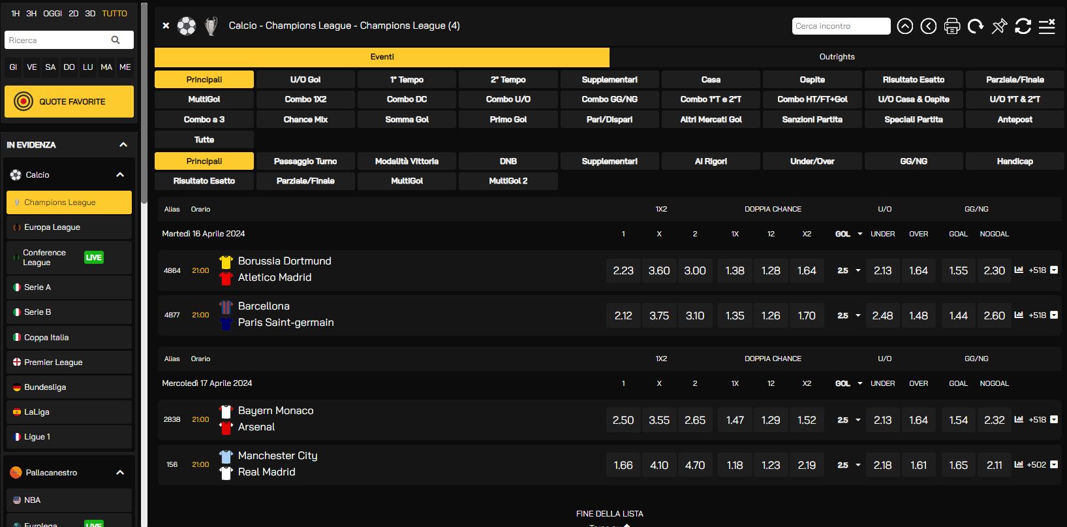Switch to the Outrights tab
The width and height of the screenshot is (1067, 527).
(x=837, y=57)
